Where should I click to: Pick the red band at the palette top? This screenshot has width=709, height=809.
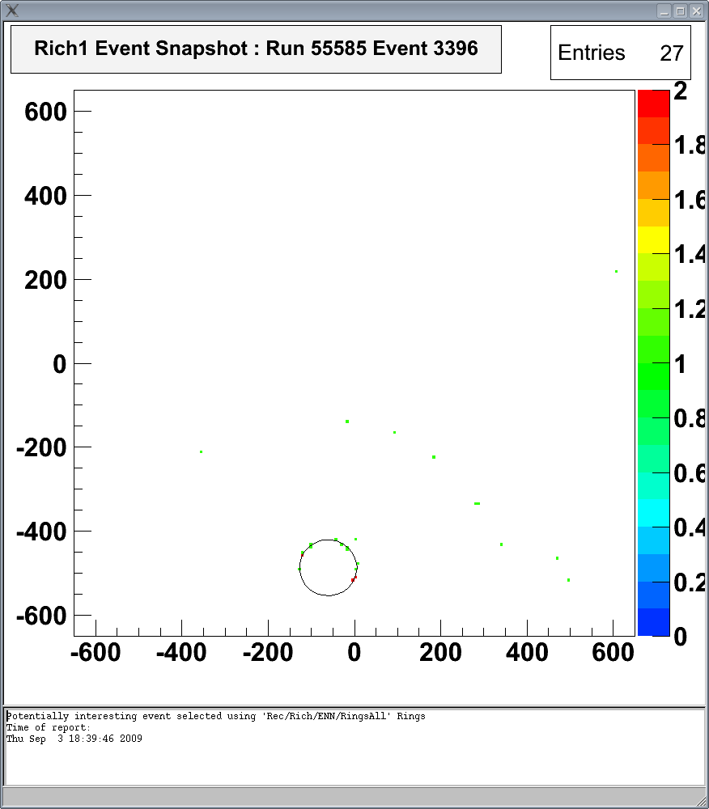coord(653,104)
